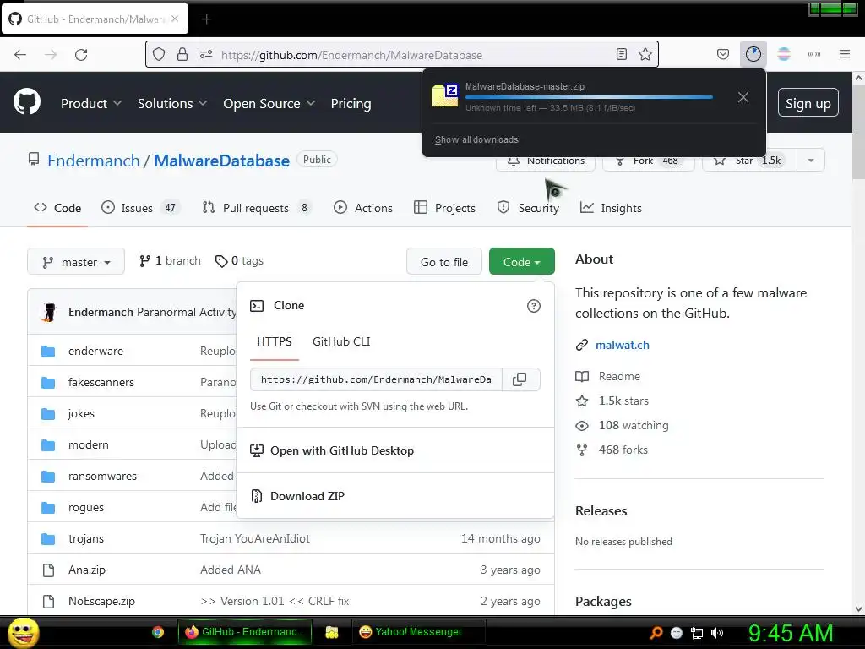865x649 pixels.
Task: Switch to the Security tab
Action: [x=528, y=208]
